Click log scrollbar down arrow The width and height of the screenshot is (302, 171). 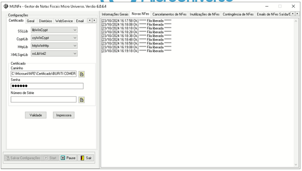296,164
